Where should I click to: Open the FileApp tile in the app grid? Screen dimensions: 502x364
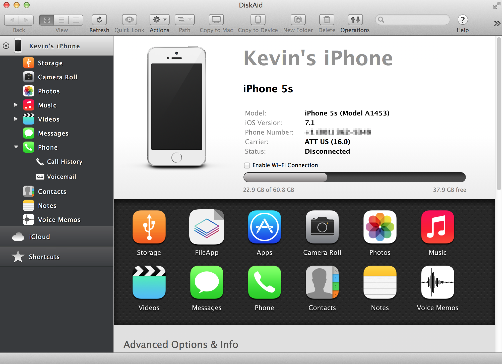click(207, 227)
